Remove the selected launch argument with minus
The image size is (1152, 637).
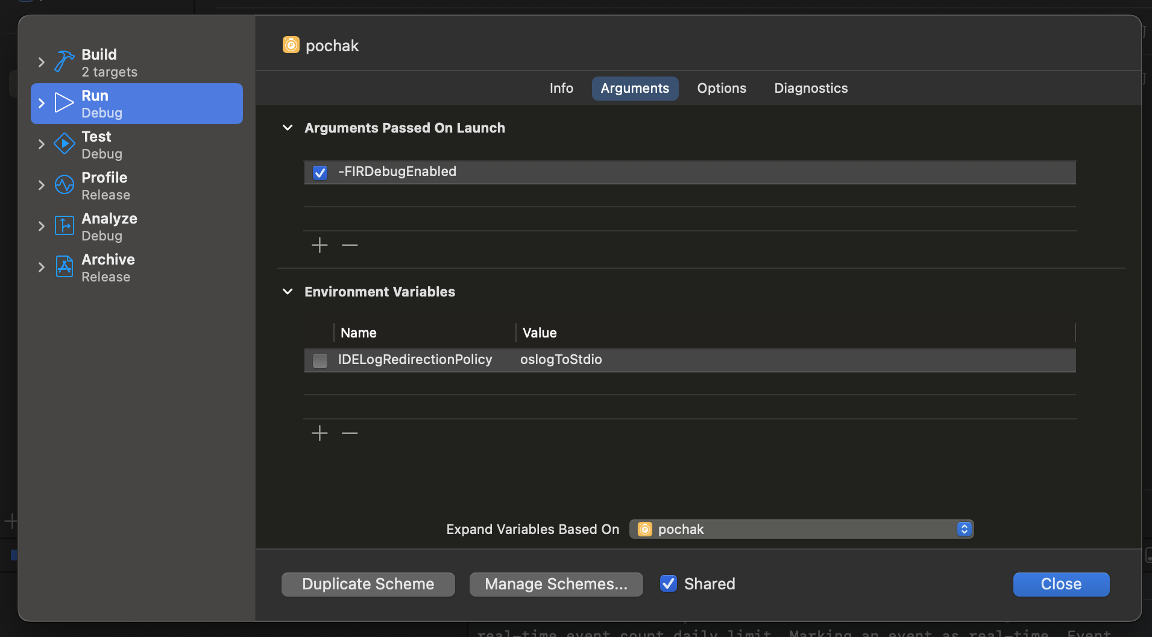coord(350,245)
